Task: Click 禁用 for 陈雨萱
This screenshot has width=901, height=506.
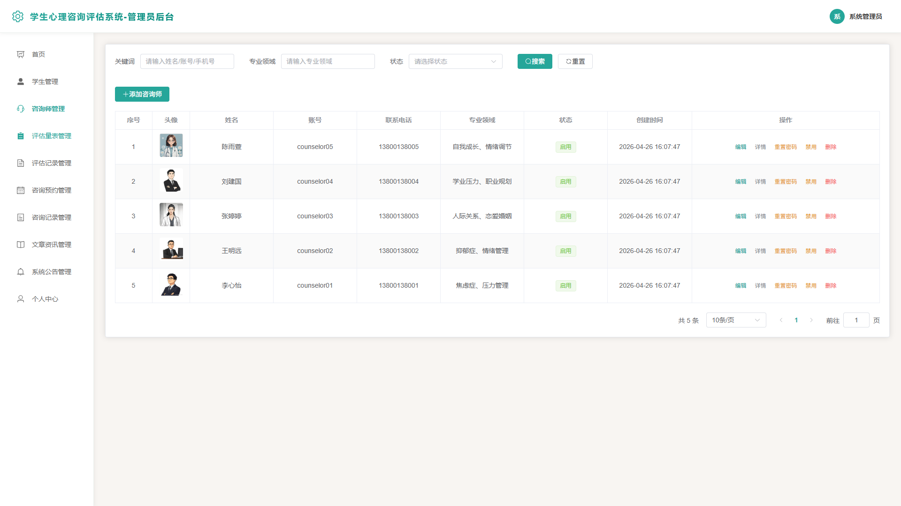Action: tap(811, 147)
